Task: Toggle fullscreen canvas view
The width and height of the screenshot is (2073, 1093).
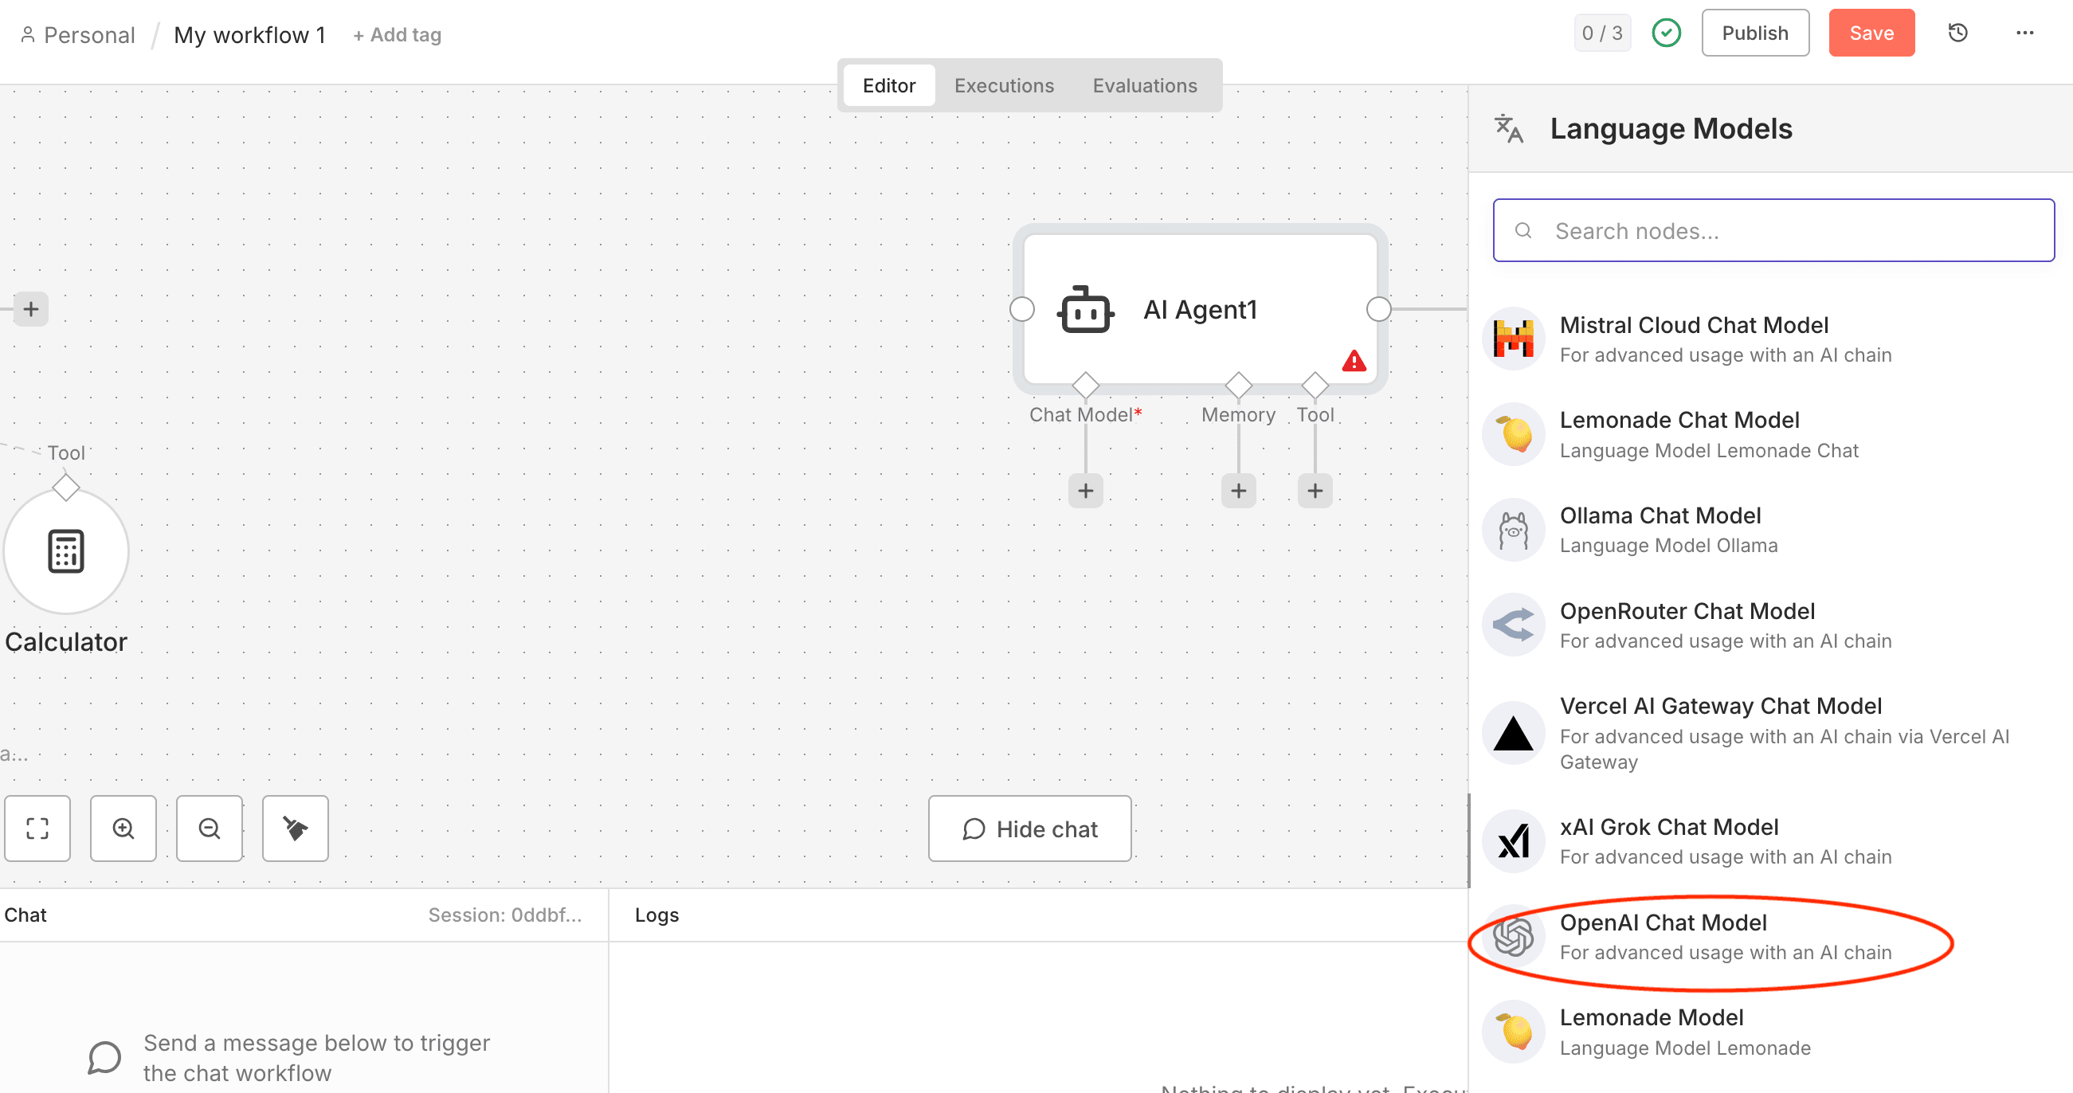Action: click(37, 829)
